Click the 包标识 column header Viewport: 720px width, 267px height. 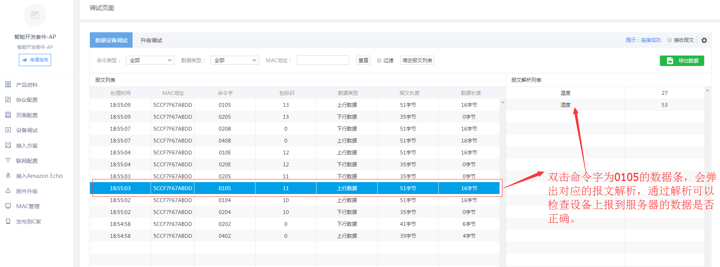click(287, 93)
